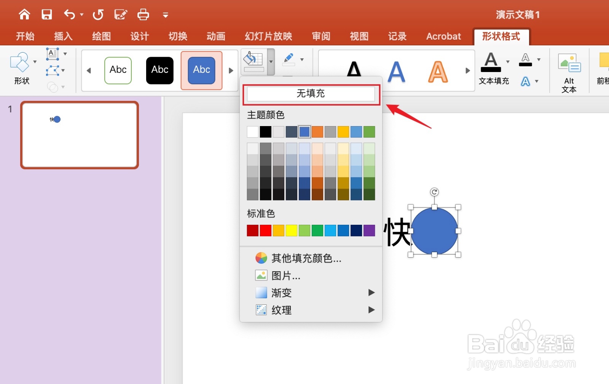Apply the black Abc shape style

[160, 70]
